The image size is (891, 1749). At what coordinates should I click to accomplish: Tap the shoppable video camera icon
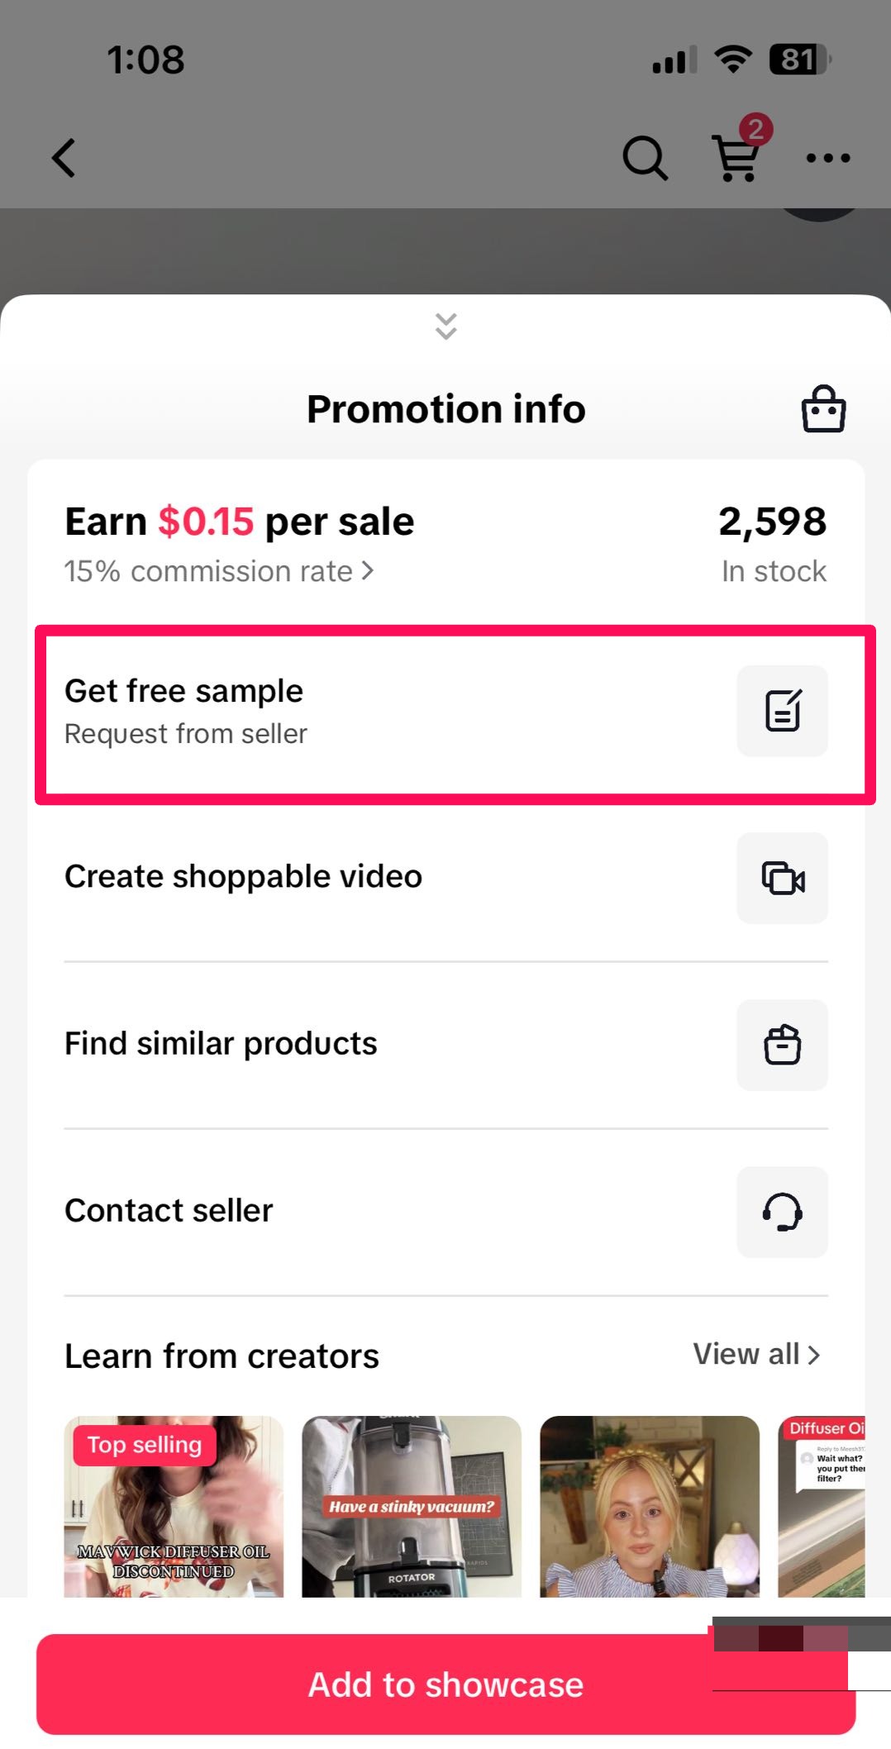click(782, 878)
